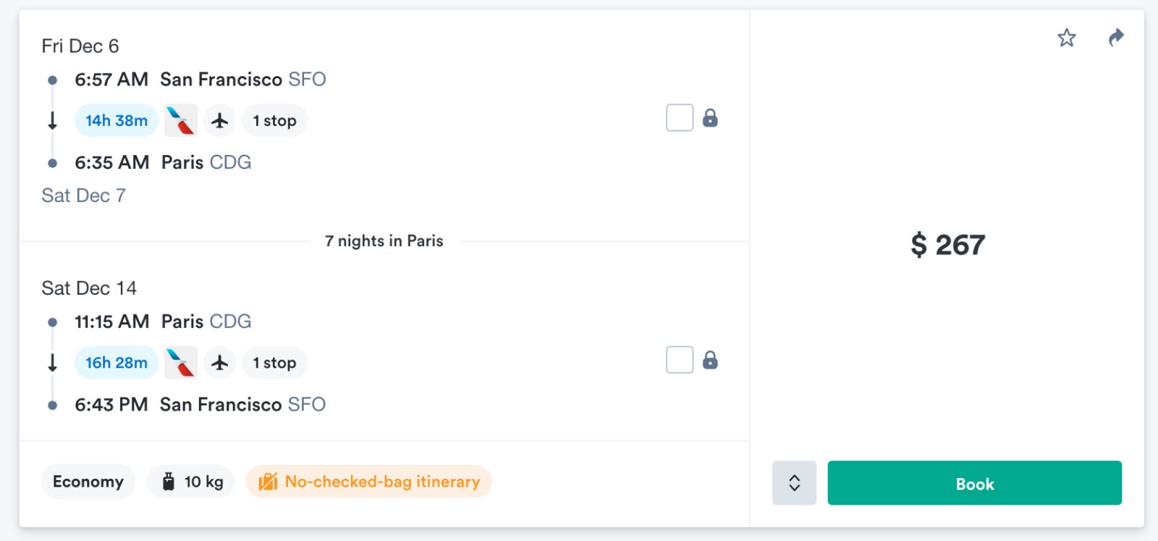Click the return flight airplane icon

(220, 362)
